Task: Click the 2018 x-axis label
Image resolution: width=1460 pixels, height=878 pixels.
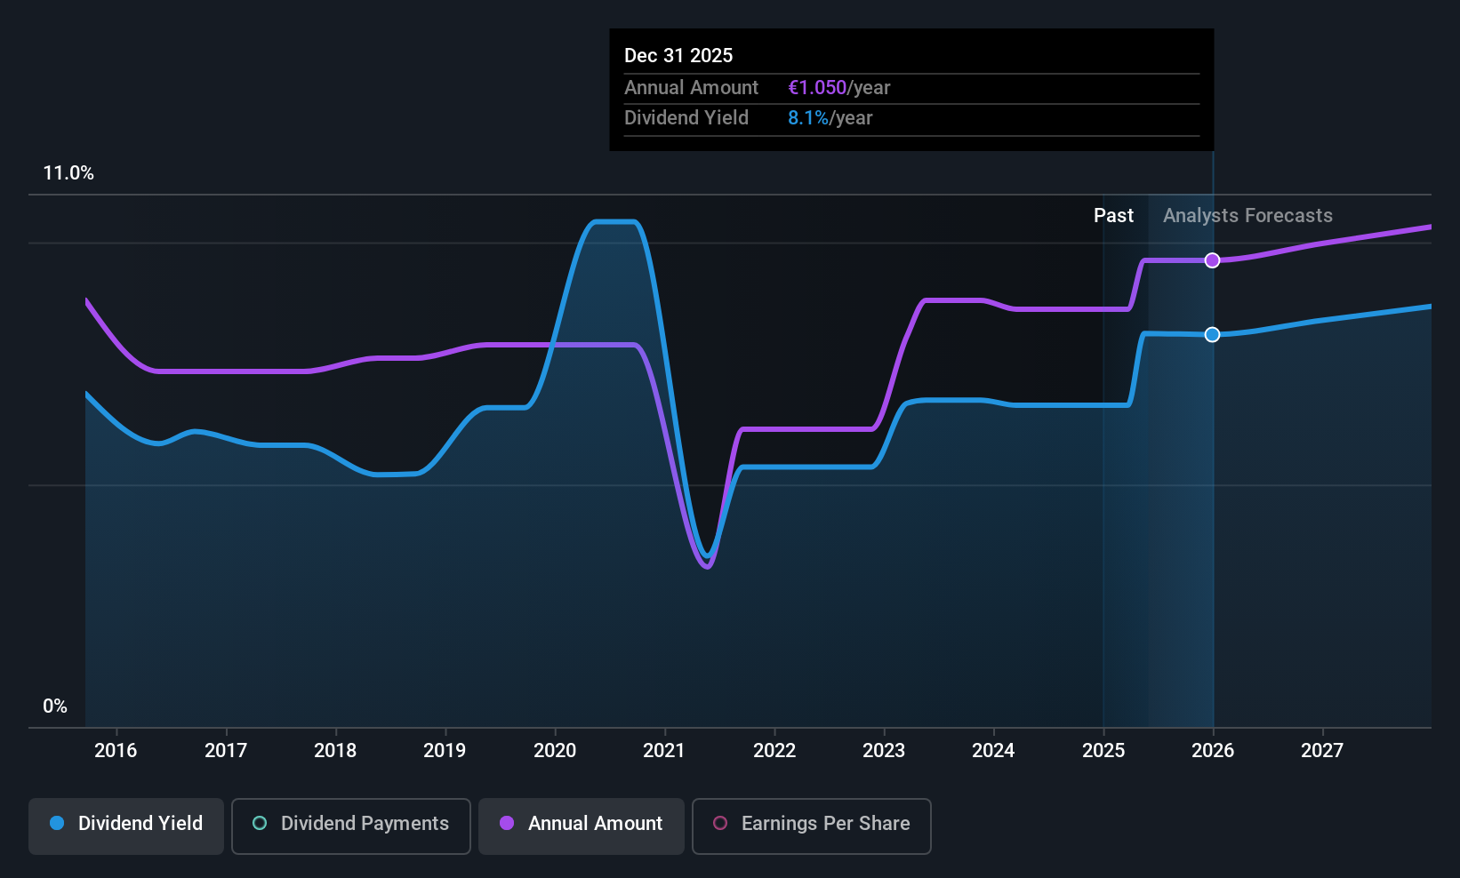Action: click(335, 750)
